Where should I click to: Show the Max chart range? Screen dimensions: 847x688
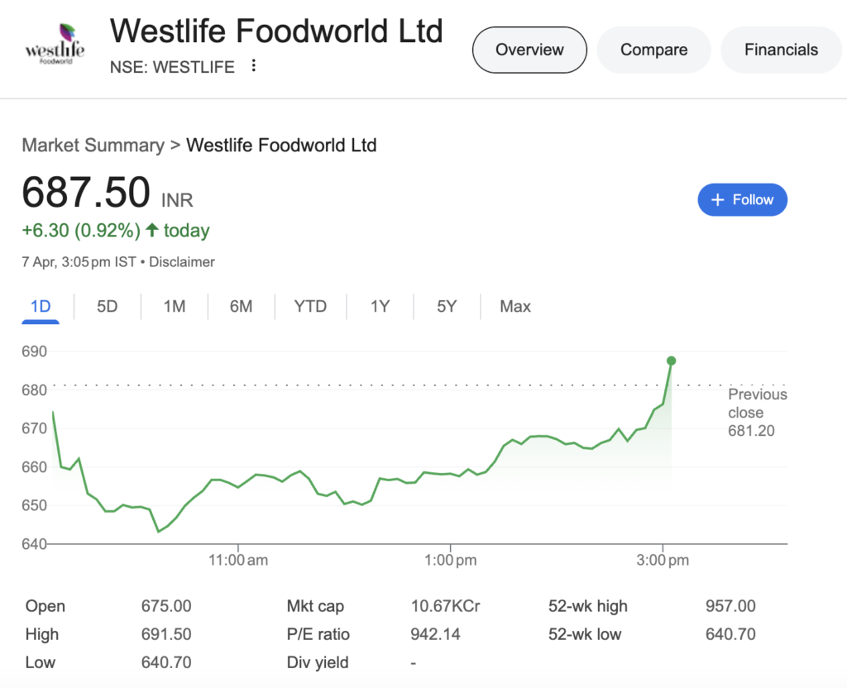pos(515,307)
